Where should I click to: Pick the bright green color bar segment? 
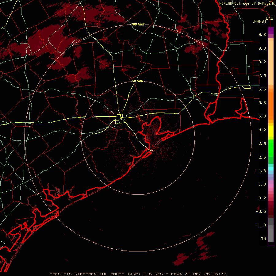pos(271,148)
